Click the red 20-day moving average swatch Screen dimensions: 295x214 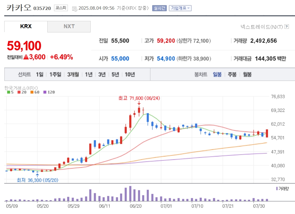coord(19,92)
